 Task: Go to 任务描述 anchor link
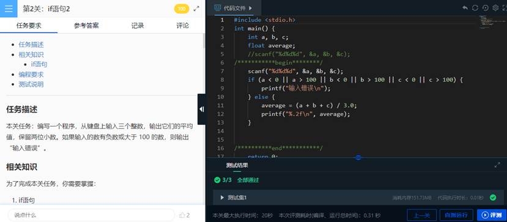point(31,45)
